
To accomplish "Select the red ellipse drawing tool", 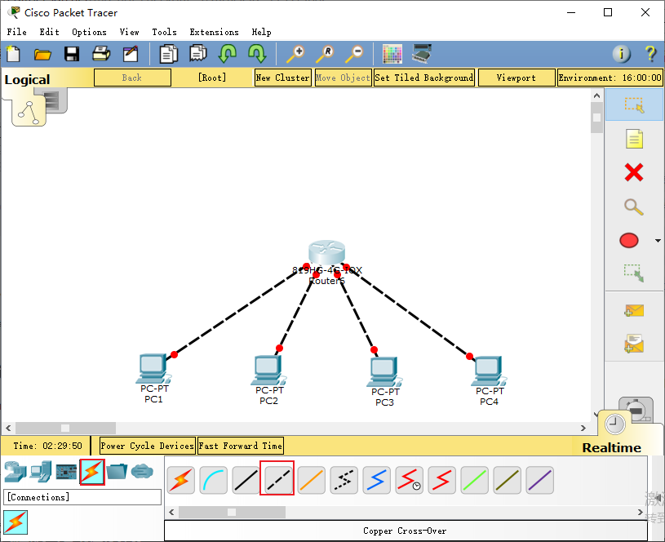I will pos(629,240).
